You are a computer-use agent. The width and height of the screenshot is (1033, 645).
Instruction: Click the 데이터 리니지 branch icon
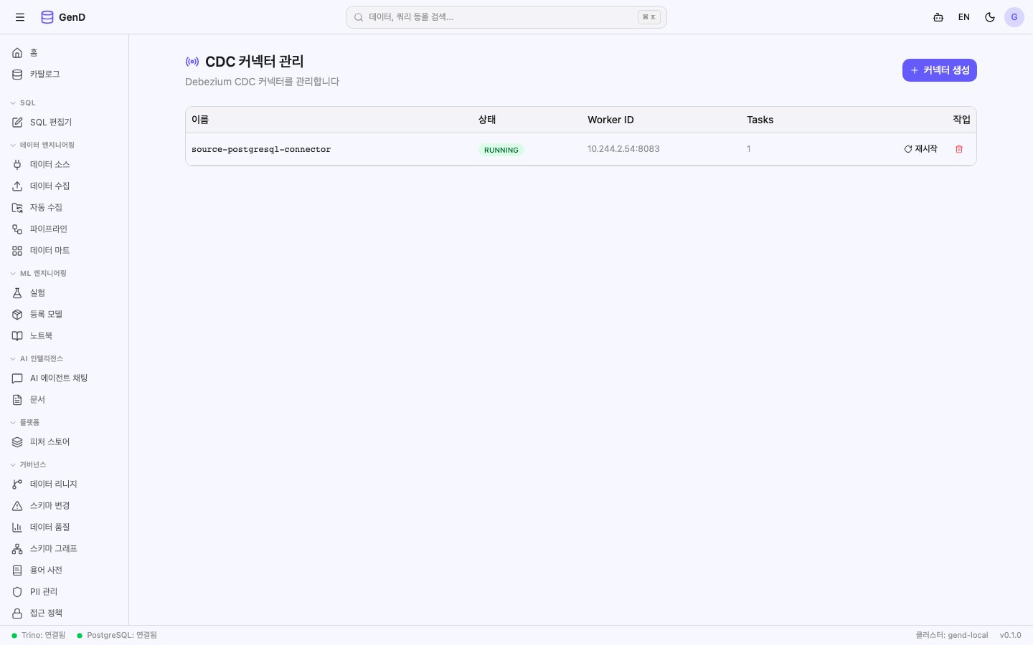click(x=17, y=484)
